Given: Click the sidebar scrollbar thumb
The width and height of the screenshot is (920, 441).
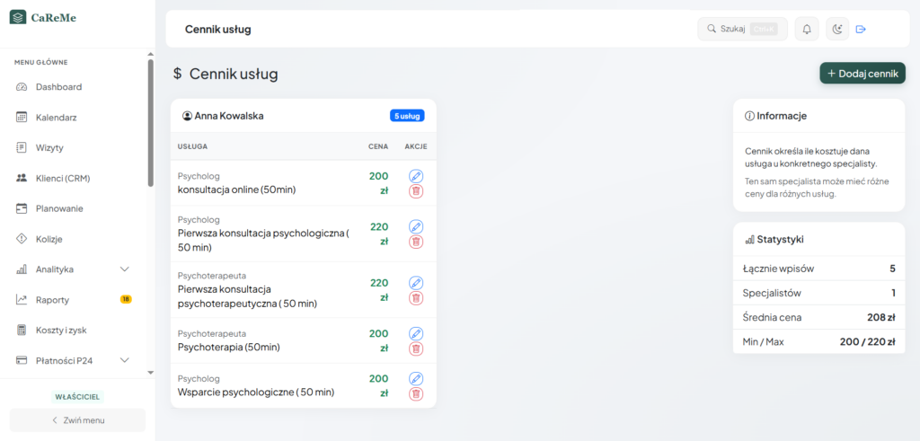Looking at the screenshot, I should coord(151,123).
